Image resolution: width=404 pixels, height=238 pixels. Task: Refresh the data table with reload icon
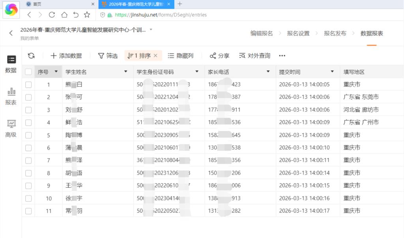[31, 56]
